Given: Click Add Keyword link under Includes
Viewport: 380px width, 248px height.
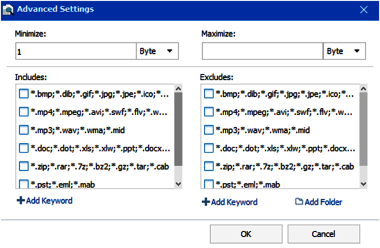Looking at the screenshot, I should click(x=49, y=201).
